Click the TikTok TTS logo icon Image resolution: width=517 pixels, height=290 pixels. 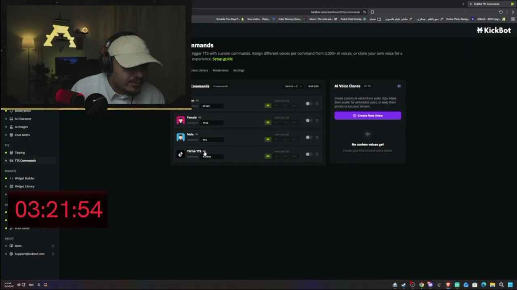[181, 154]
